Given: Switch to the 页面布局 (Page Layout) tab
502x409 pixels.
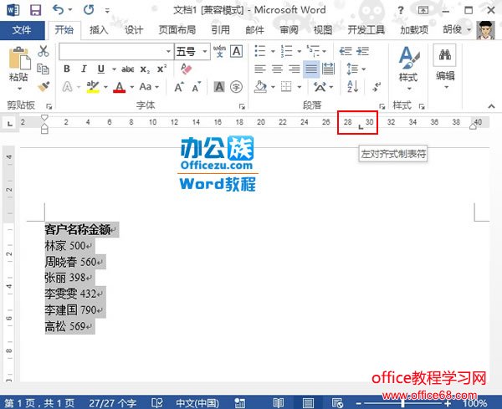Looking at the screenshot, I should pyautogui.click(x=177, y=30).
